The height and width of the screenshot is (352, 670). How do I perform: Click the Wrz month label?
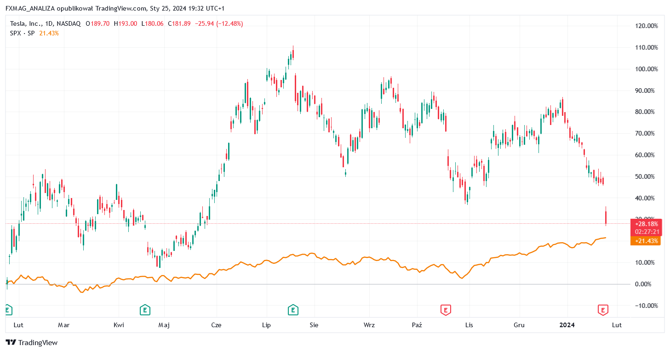(x=369, y=325)
